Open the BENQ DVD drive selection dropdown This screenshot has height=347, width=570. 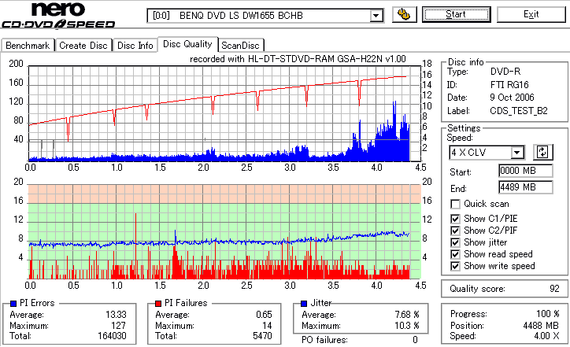376,16
